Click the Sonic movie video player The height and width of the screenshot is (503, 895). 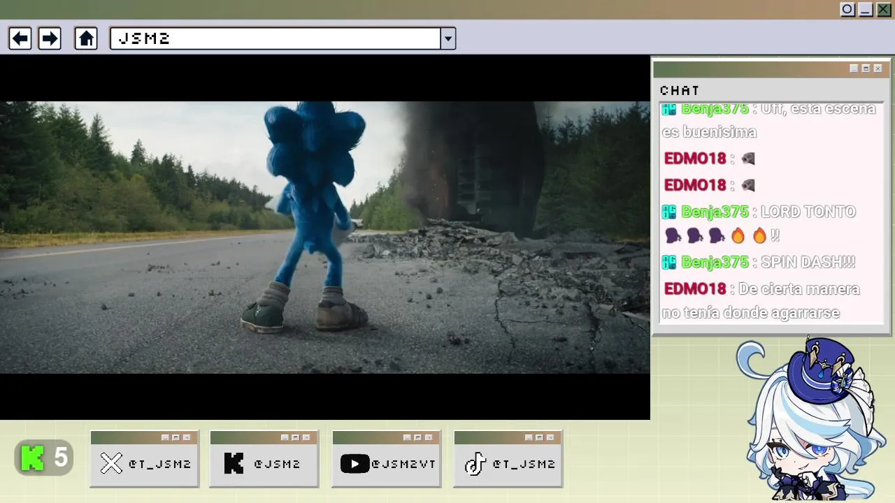click(x=325, y=238)
